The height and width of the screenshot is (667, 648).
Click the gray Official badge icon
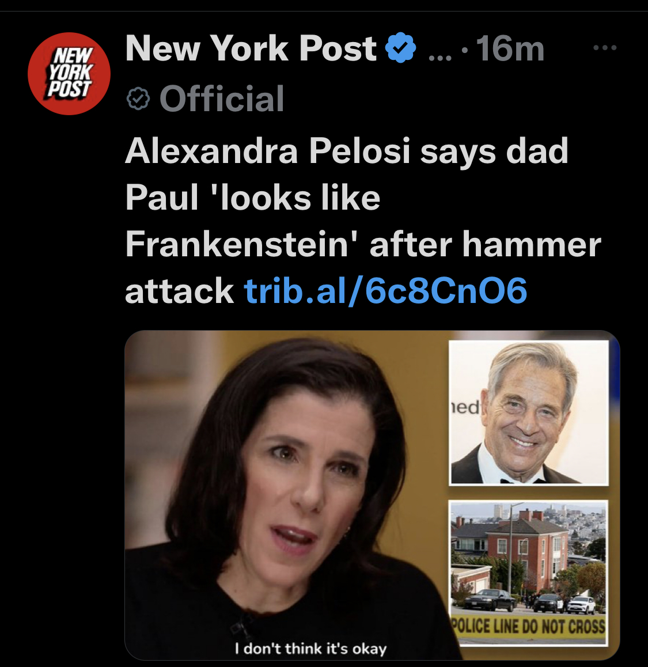click(138, 98)
